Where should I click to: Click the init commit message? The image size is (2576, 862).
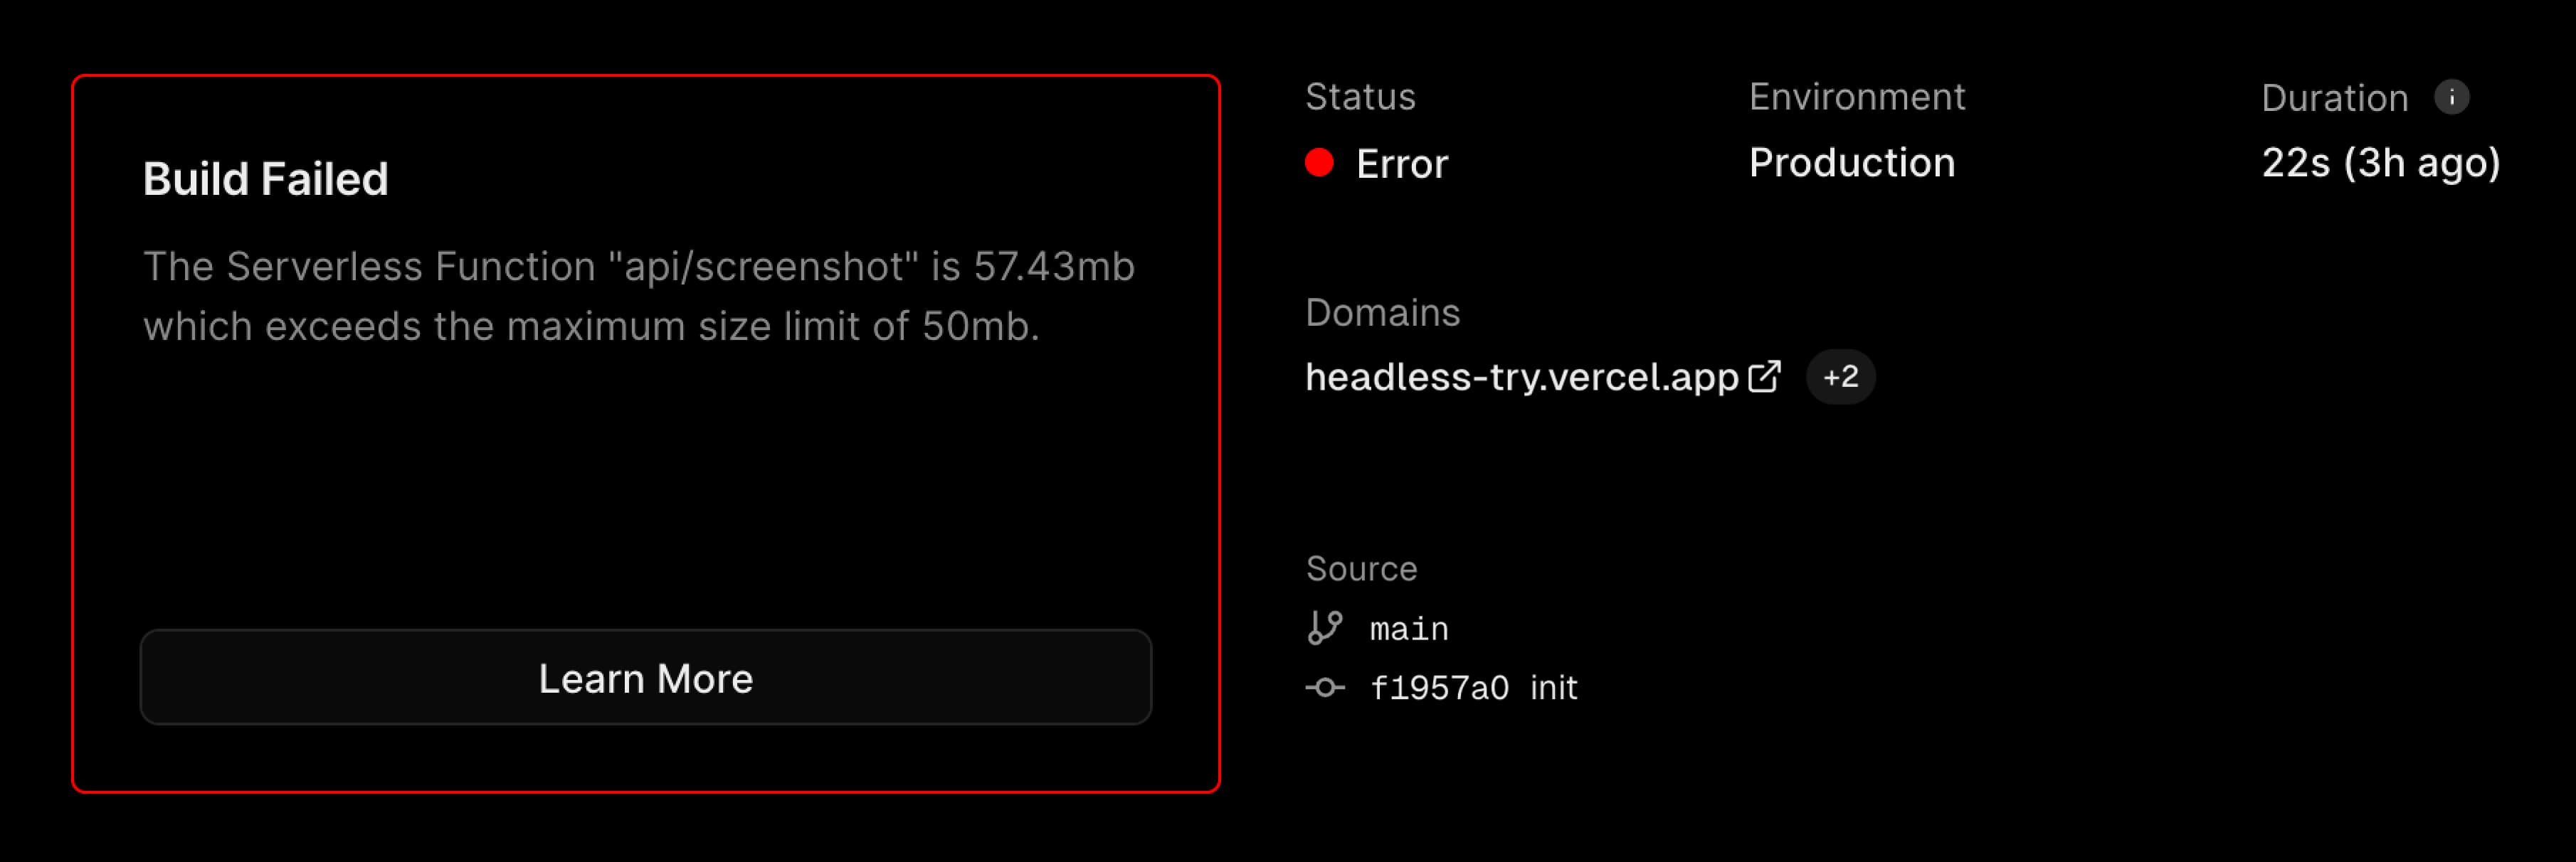[1554, 688]
